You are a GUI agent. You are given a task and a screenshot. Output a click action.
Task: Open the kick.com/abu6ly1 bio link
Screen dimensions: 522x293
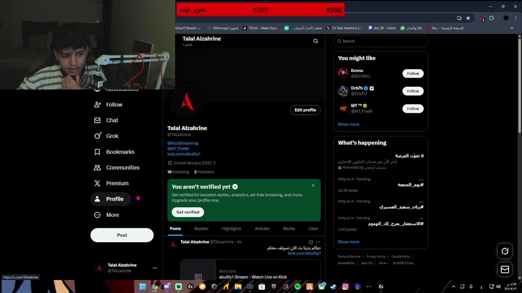point(184,154)
